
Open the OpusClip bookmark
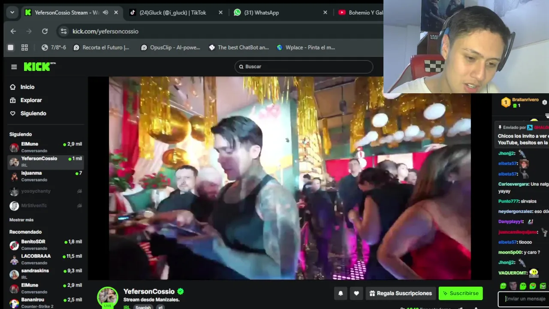(171, 48)
